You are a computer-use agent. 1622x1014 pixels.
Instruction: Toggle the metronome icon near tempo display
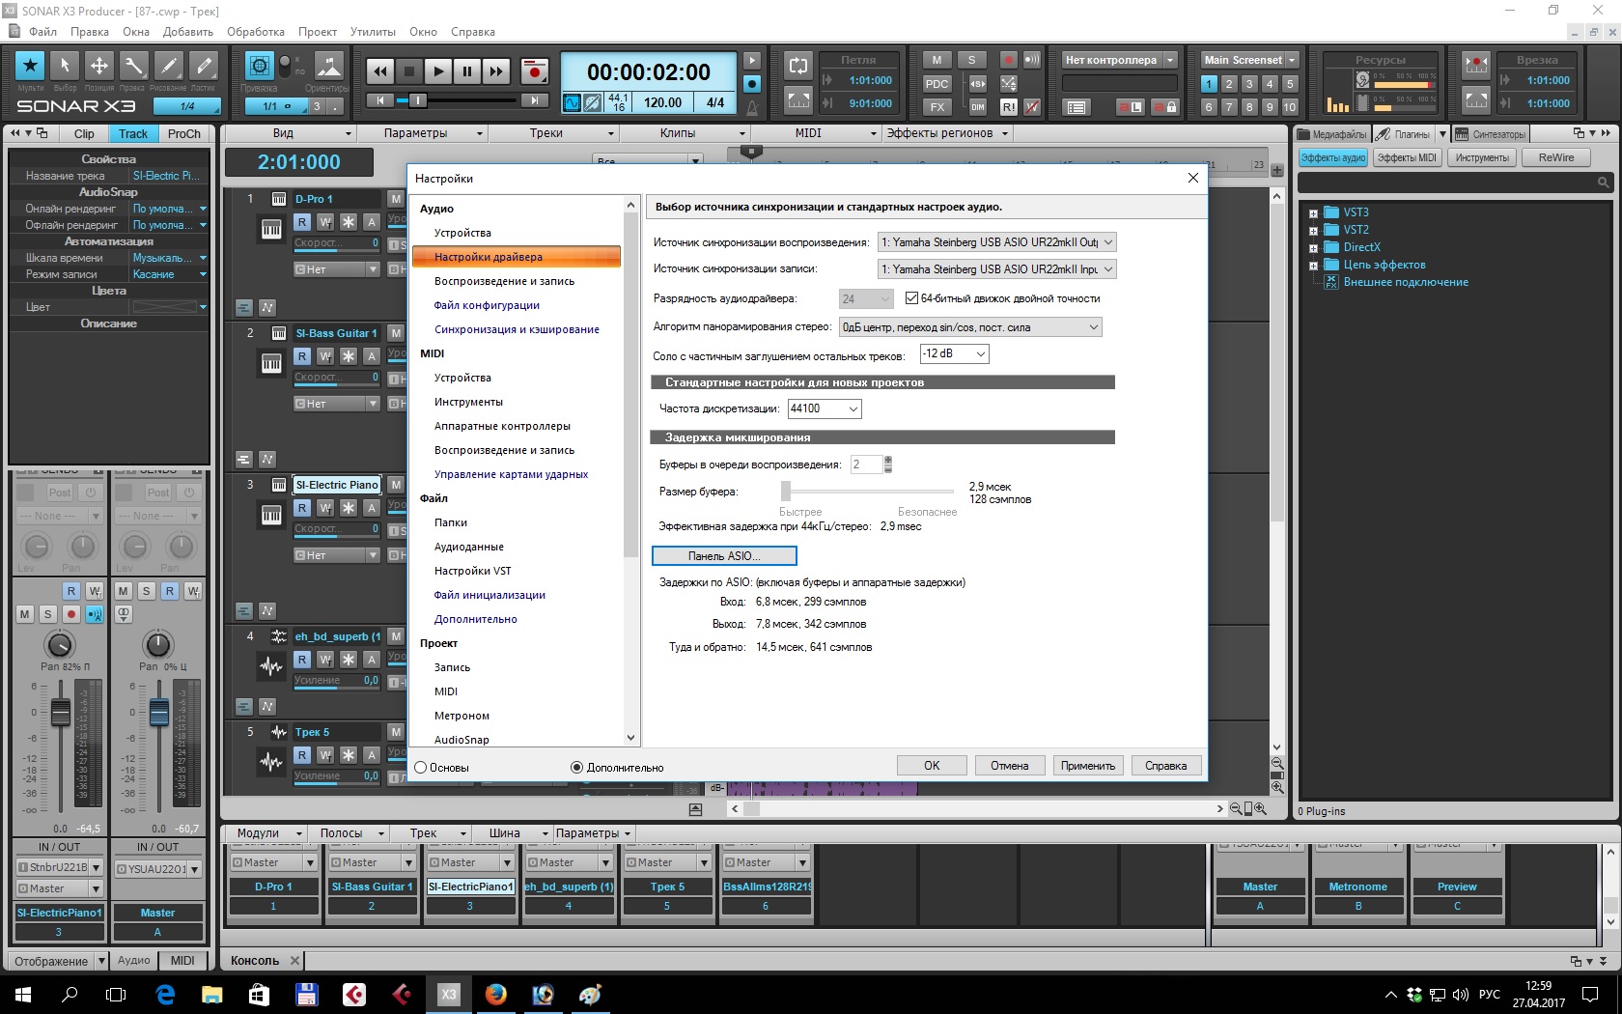click(752, 106)
